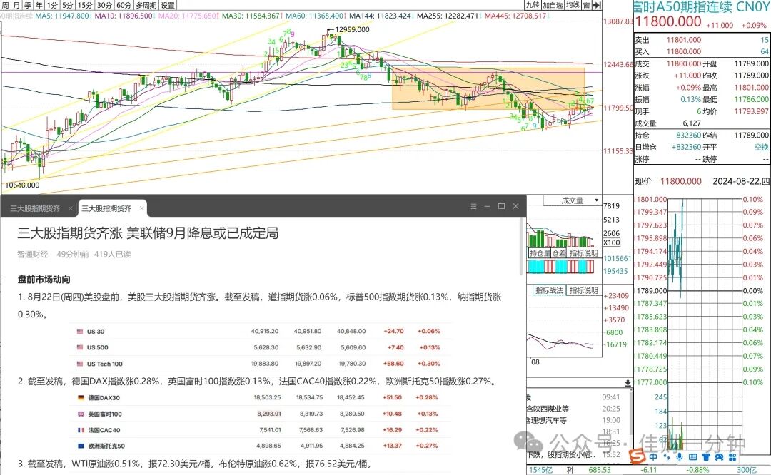Viewport: 771px width, 475px height.
Task: Open the news item at 09:41
Action: [573, 397]
